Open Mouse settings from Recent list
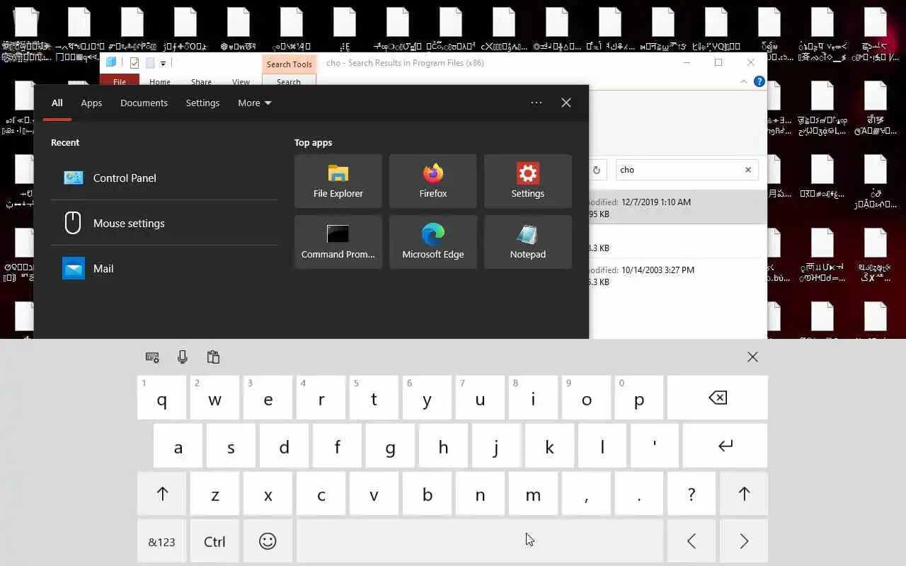The height and width of the screenshot is (566, 906). [164, 224]
